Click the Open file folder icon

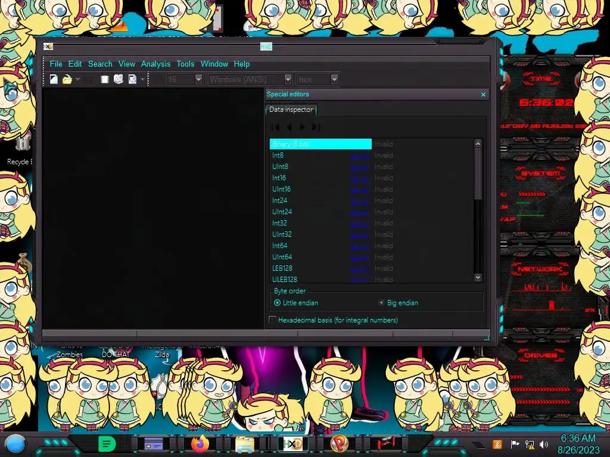point(67,79)
